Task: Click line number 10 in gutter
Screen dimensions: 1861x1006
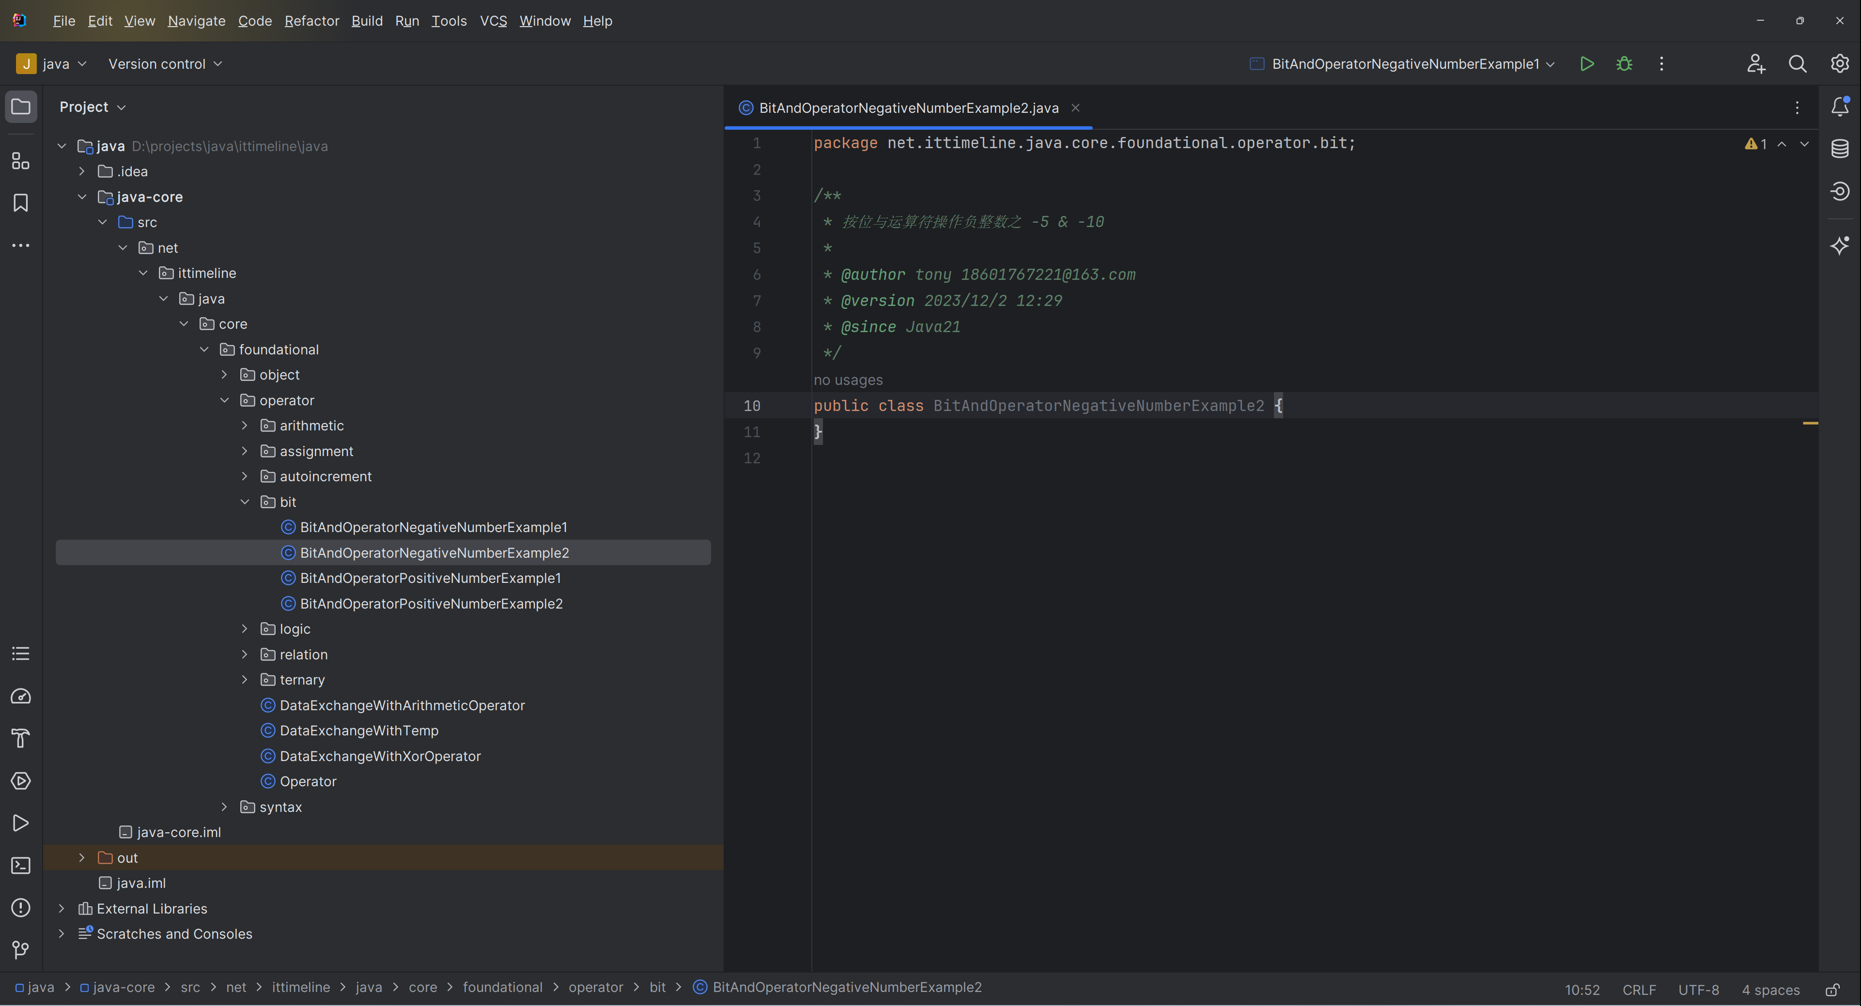Action: tap(751, 406)
